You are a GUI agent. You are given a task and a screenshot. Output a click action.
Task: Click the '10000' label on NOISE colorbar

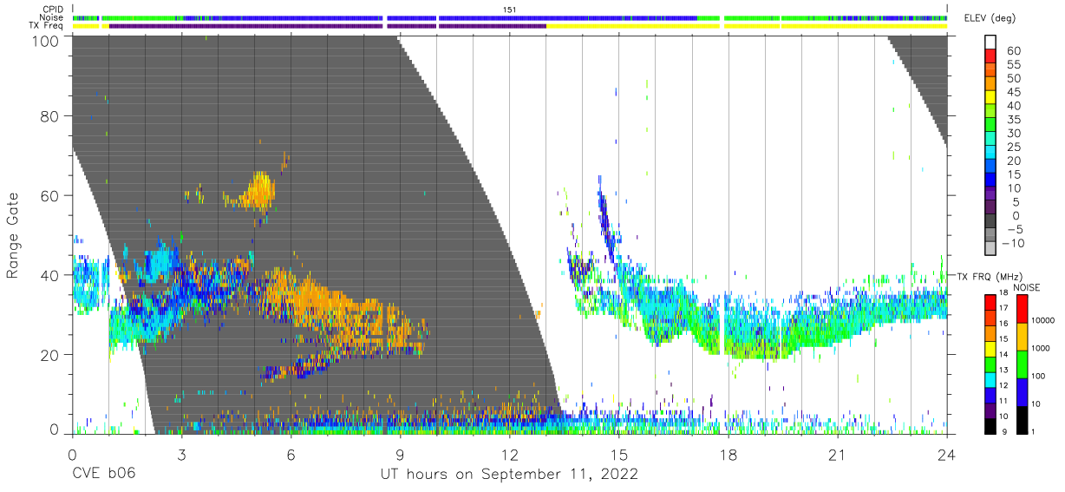[x=1042, y=320]
